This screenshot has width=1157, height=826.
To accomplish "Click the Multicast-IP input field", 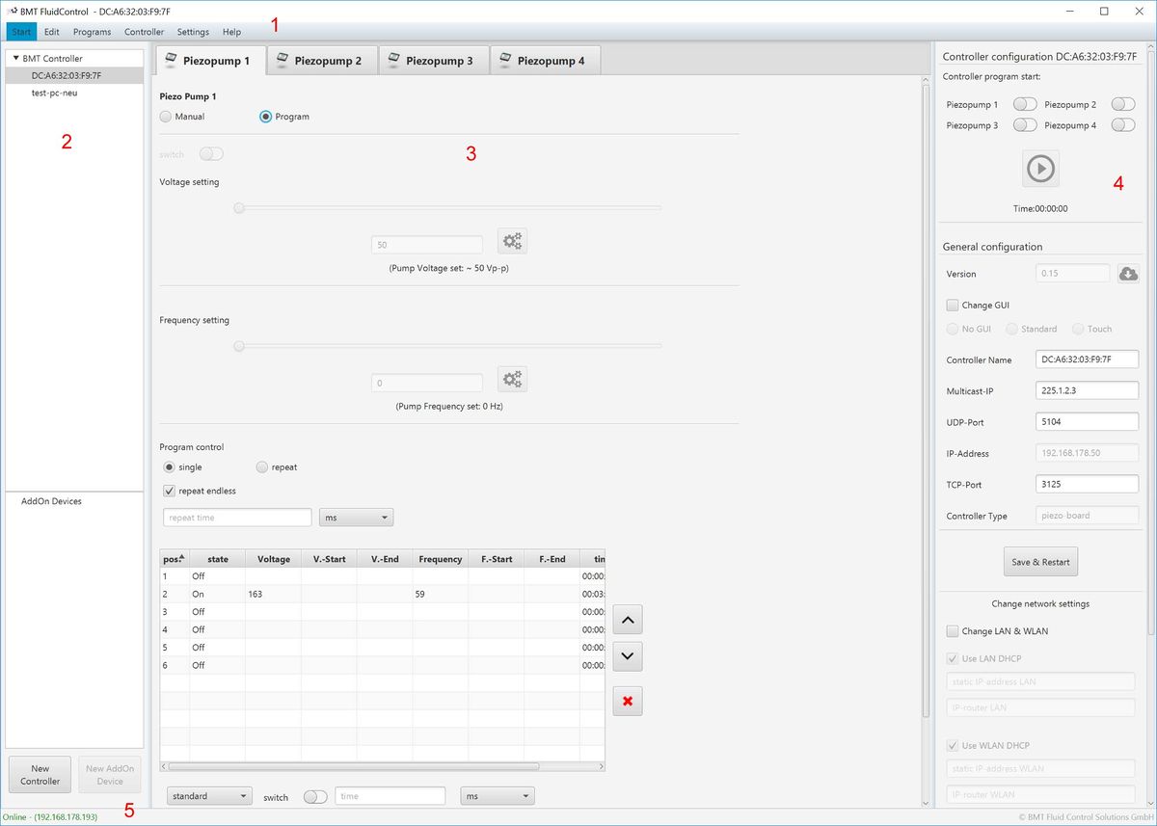I will point(1087,390).
